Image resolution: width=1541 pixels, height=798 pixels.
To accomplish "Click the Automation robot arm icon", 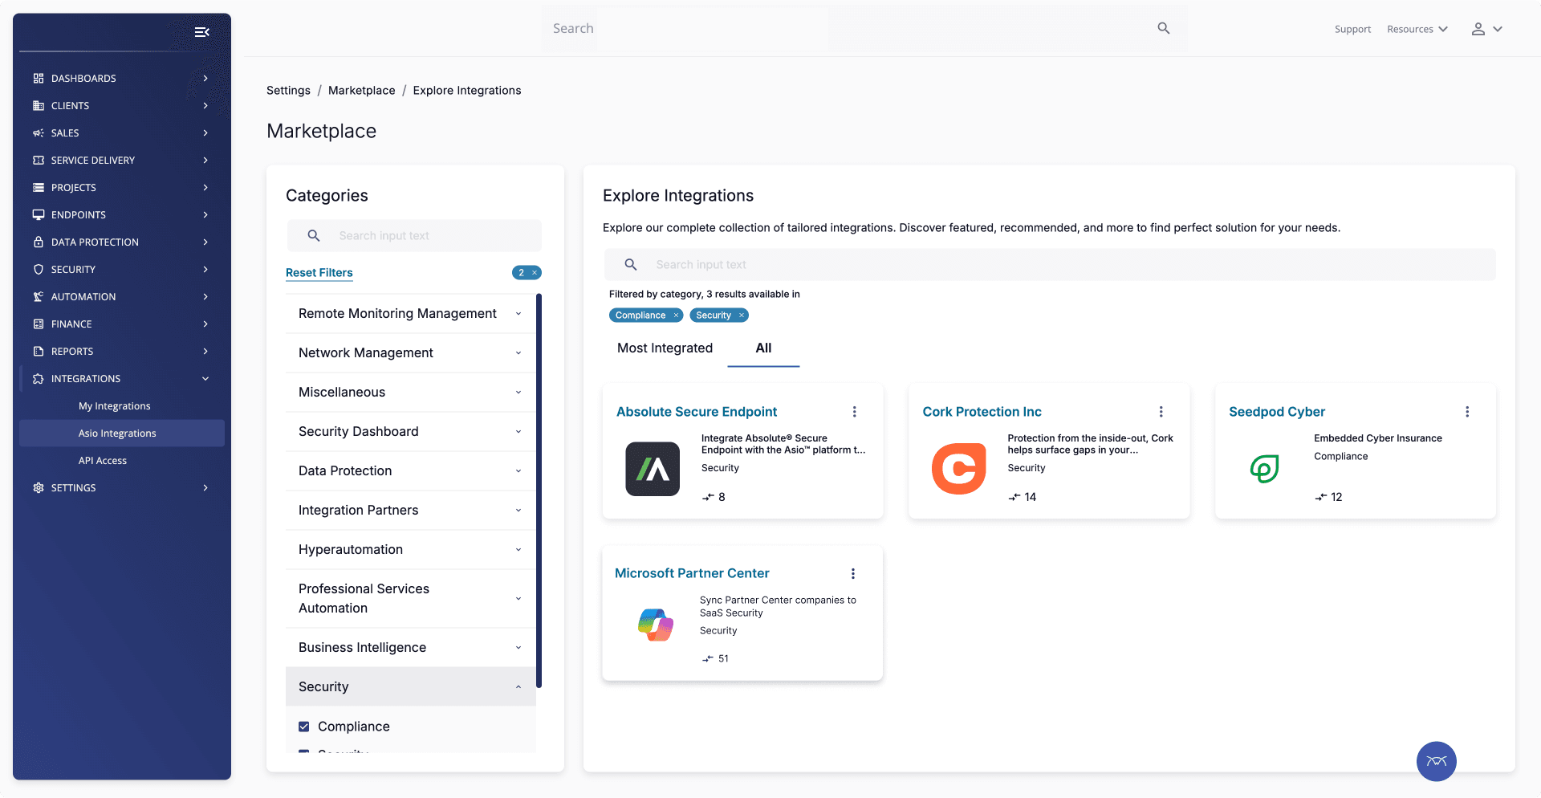I will click(x=39, y=296).
